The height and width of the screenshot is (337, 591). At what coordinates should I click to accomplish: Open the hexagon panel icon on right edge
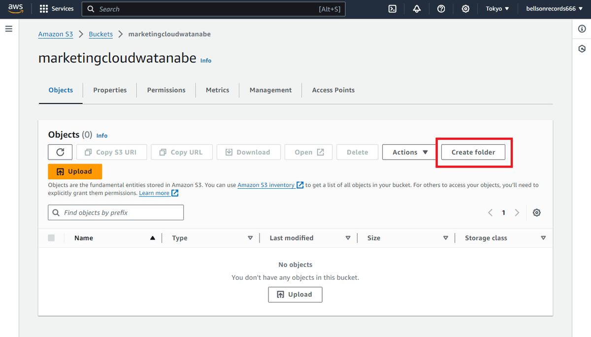click(582, 49)
